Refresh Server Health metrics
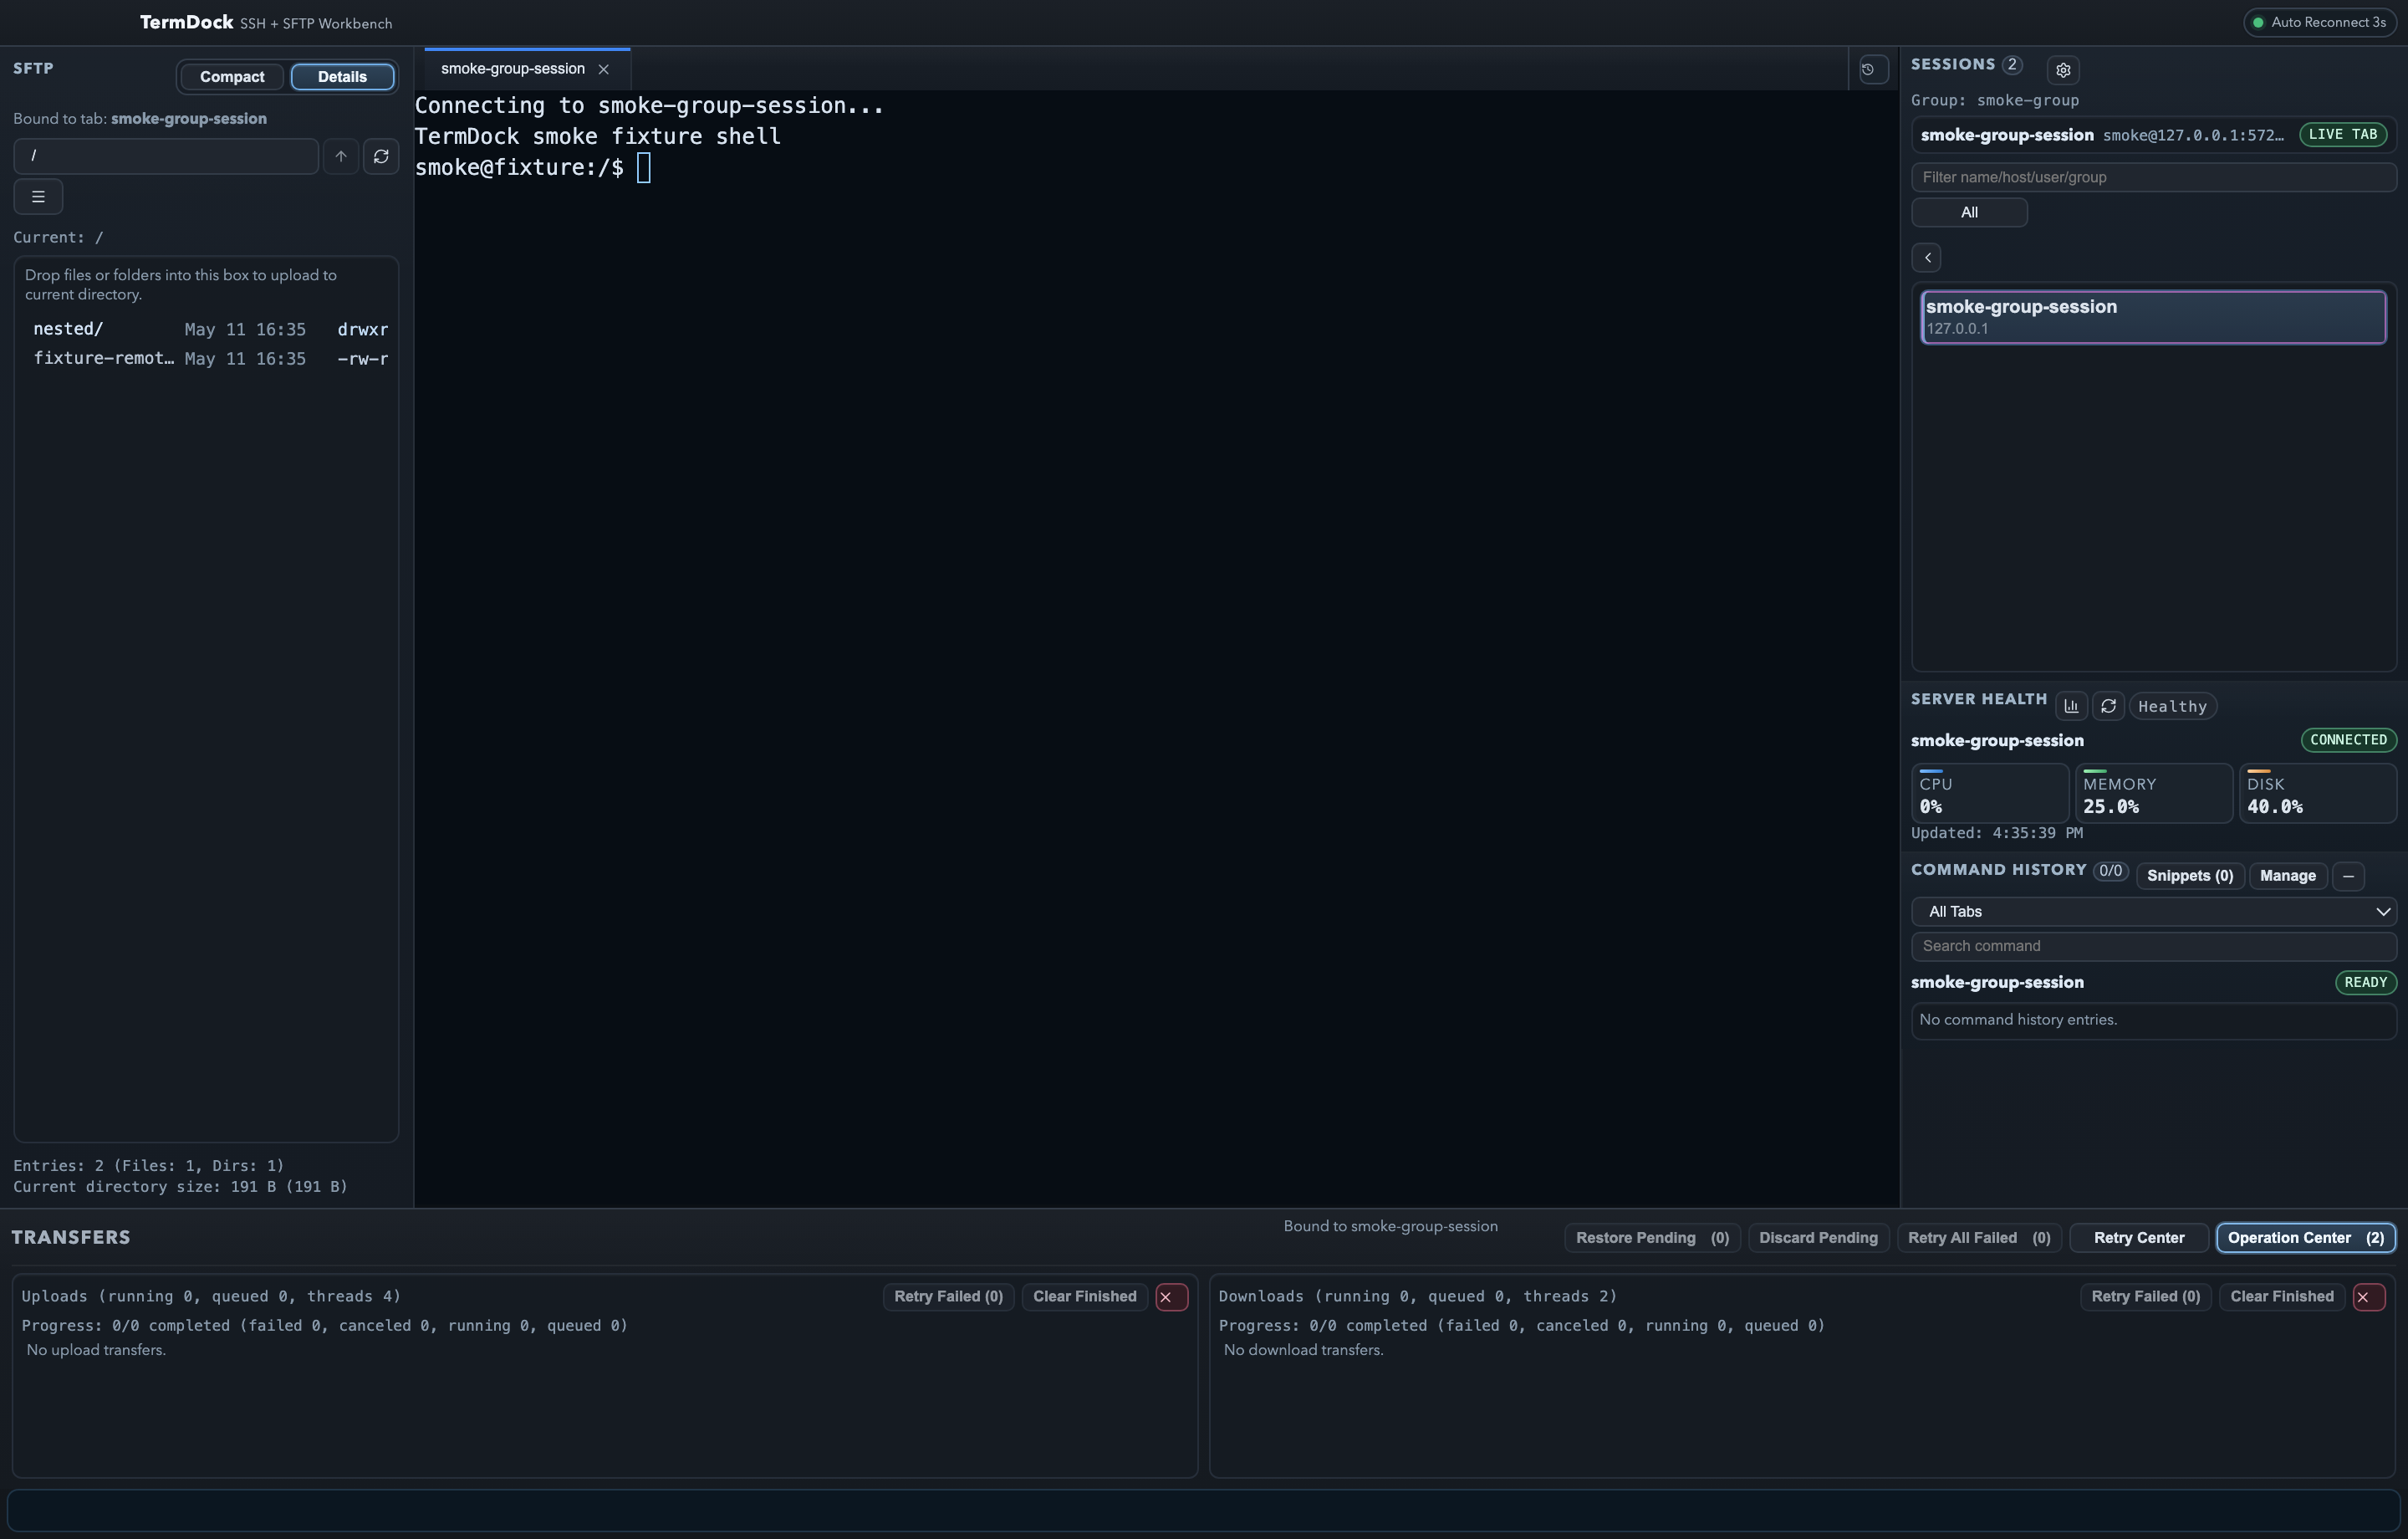This screenshot has height=1539, width=2408. point(2108,707)
